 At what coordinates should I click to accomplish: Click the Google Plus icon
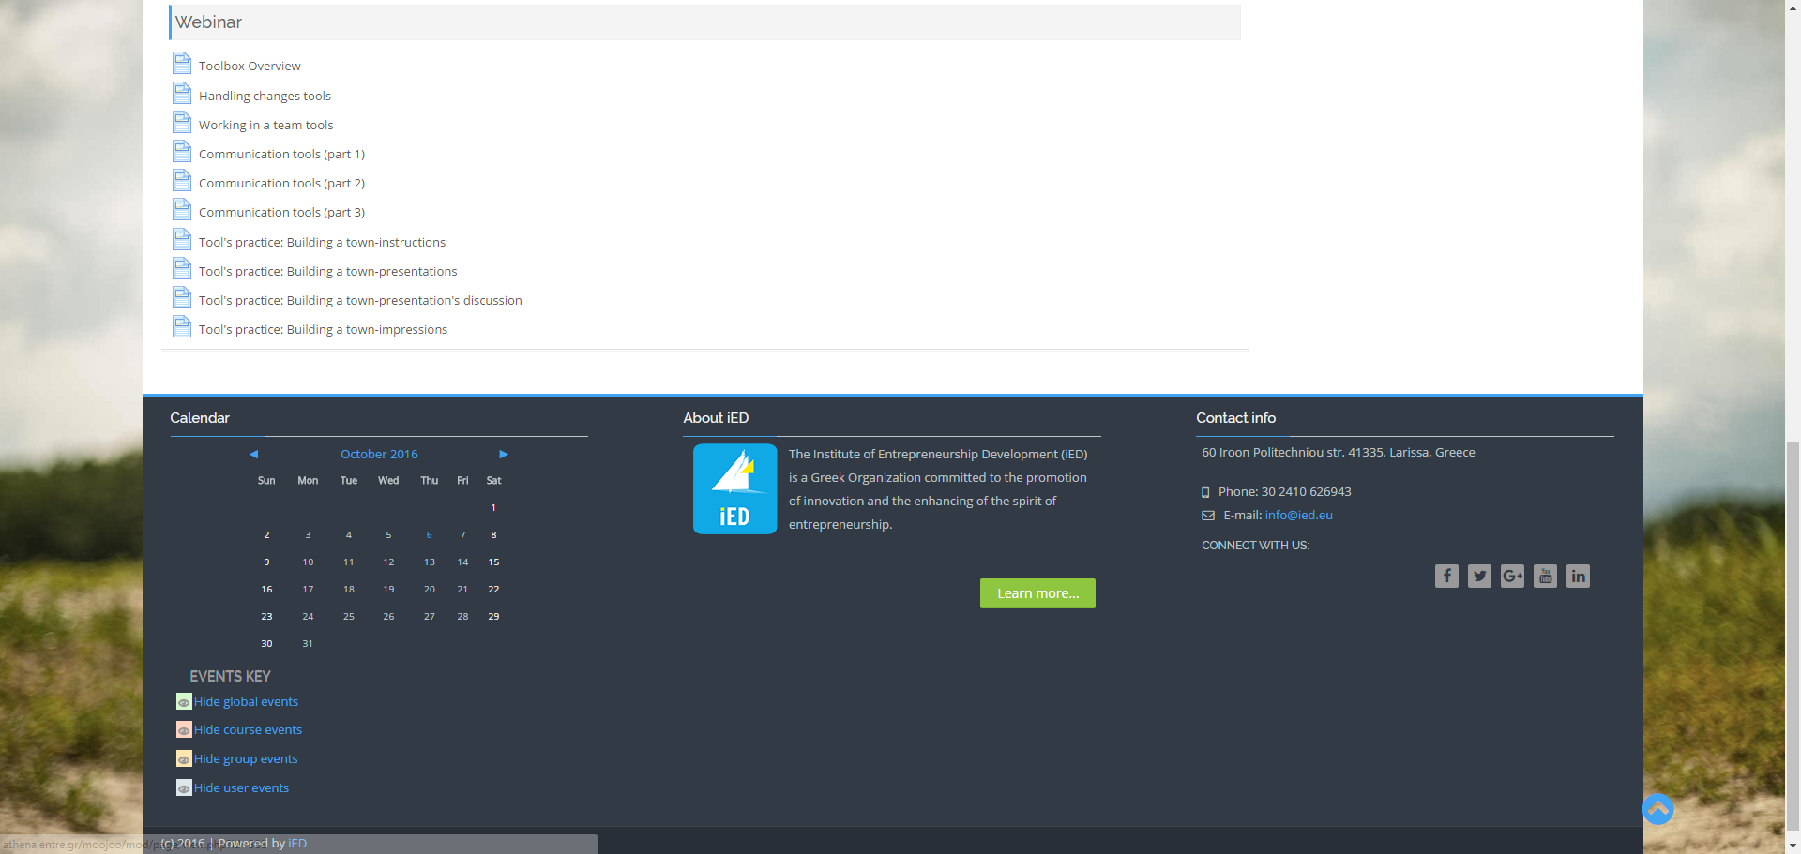[x=1512, y=576]
